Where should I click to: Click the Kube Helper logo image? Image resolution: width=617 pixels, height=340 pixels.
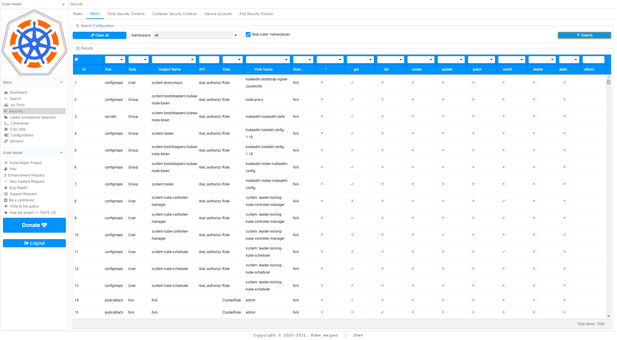tap(34, 43)
